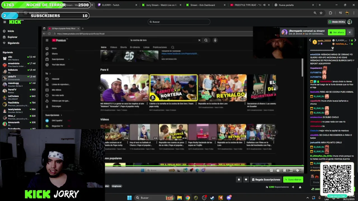Open browser extensions puzzle icon

pos(330,13)
